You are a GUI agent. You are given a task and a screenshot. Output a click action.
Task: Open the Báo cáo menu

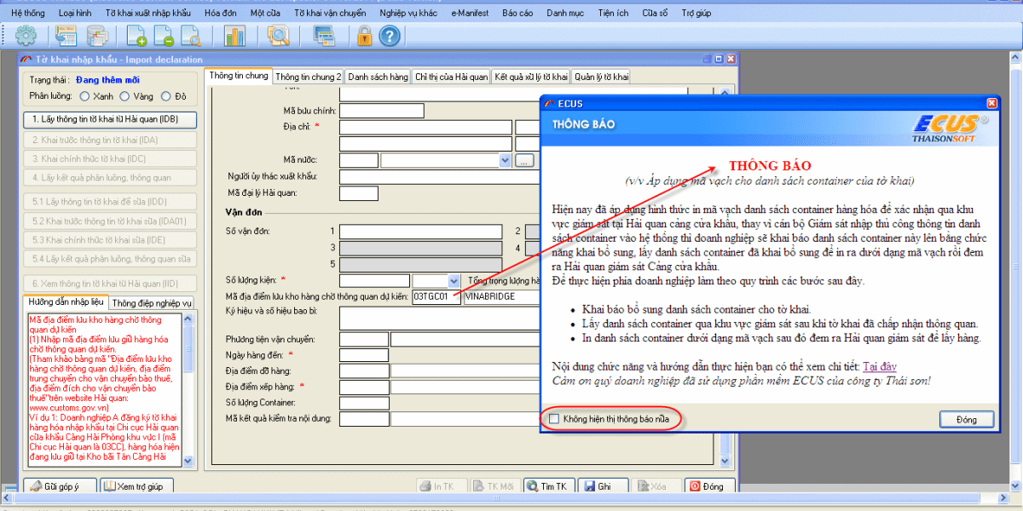coord(517,14)
